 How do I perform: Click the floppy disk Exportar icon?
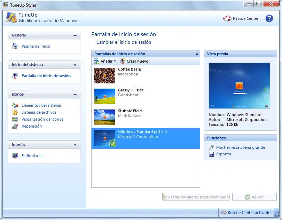click(x=211, y=154)
